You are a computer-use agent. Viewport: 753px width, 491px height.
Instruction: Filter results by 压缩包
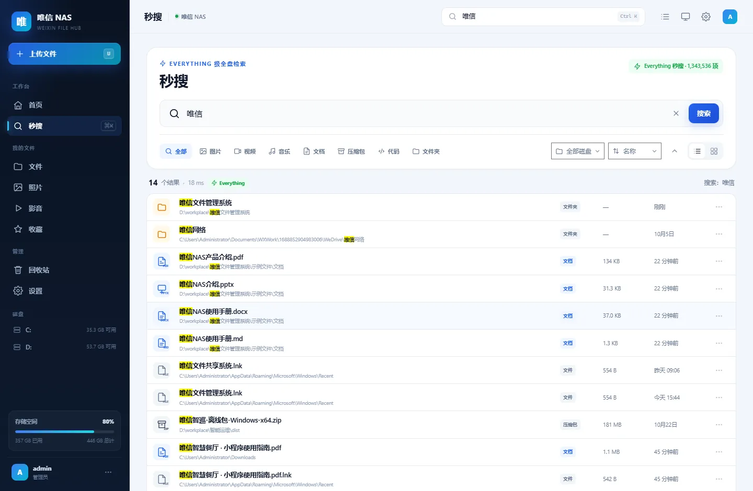click(x=351, y=151)
